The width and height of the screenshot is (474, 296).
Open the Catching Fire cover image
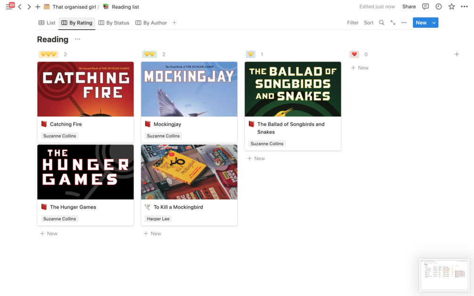[85, 89]
